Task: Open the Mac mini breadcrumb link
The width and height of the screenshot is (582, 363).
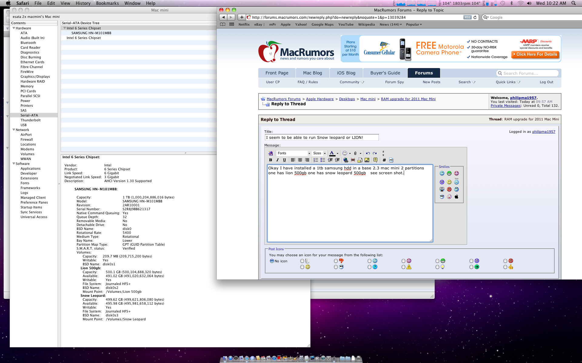Action: tap(368, 99)
